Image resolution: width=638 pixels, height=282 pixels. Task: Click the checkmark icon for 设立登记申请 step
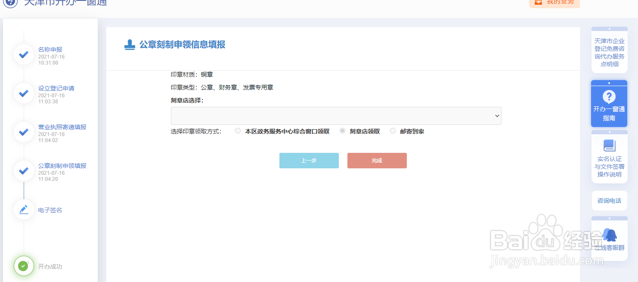click(x=23, y=93)
